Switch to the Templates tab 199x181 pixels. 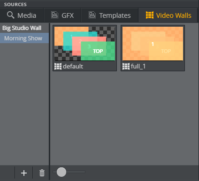click(x=110, y=15)
